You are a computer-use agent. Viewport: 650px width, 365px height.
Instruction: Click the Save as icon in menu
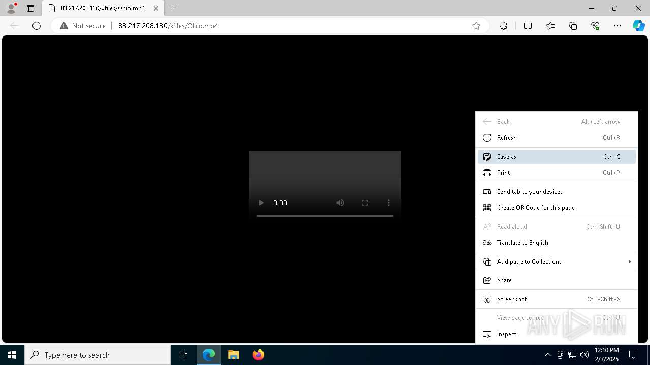click(x=487, y=157)
